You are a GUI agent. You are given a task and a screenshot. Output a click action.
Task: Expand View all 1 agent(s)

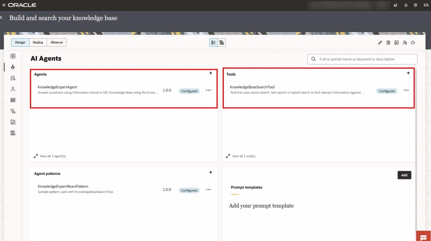coord(50,156)
